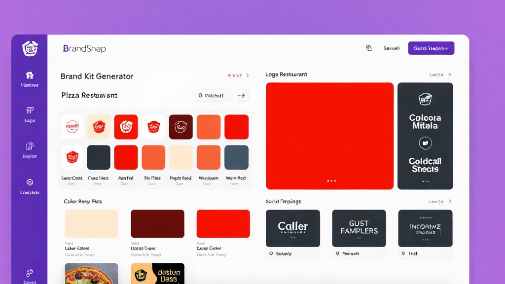The image size is (505, 284).
Task: Click the chevron in the Social Fimpings header
Action: click(450, 201)
